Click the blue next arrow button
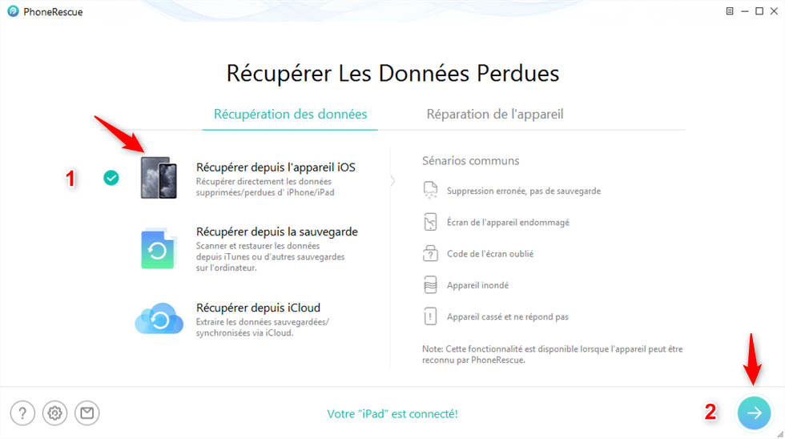Image resolution: width=785 pixels, height=439 pixels. (754, 413)
